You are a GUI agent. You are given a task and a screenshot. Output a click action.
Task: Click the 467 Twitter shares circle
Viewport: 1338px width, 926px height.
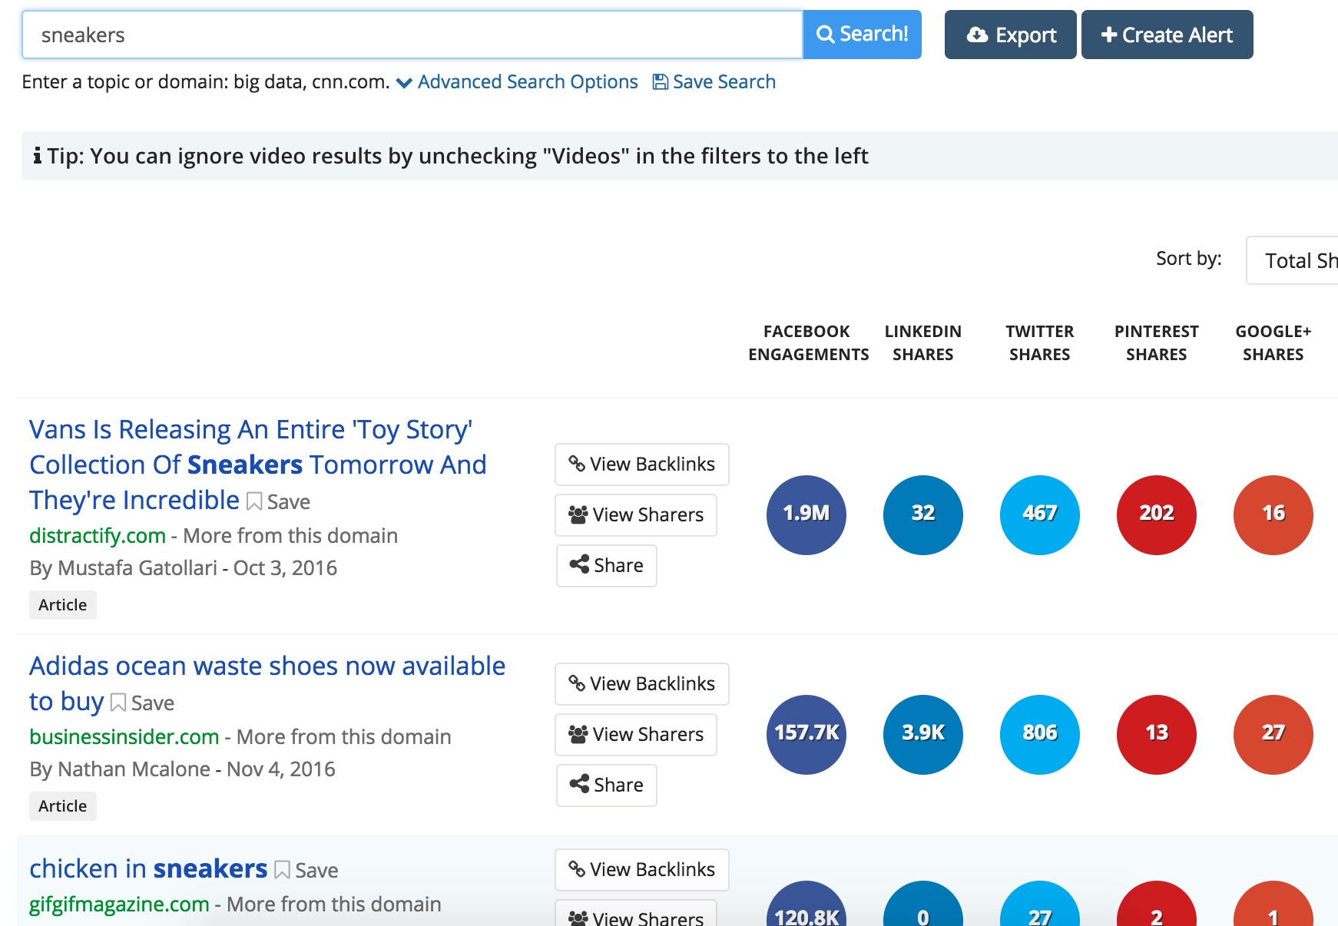[1040, 514]
